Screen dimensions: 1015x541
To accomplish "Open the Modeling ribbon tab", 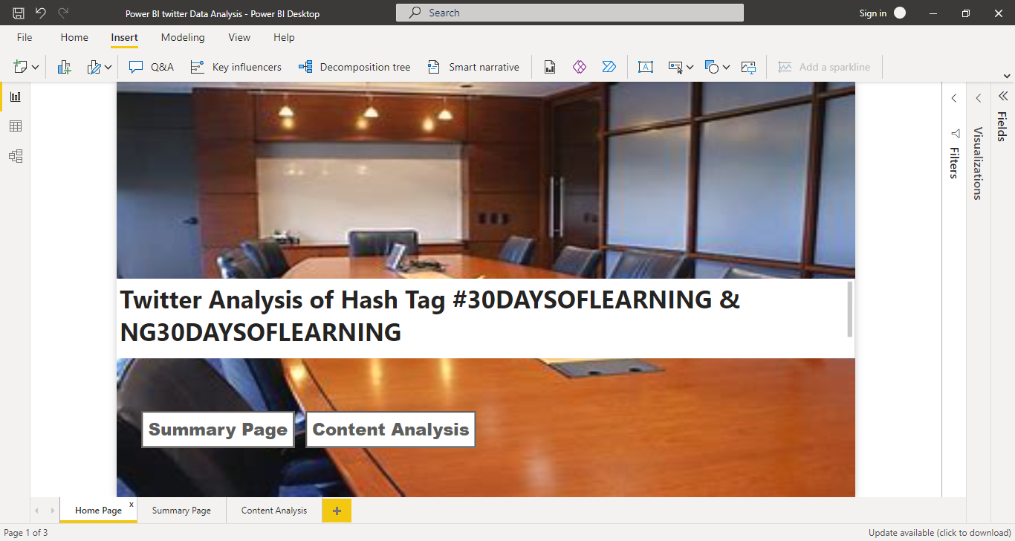I will click(183, 37).
